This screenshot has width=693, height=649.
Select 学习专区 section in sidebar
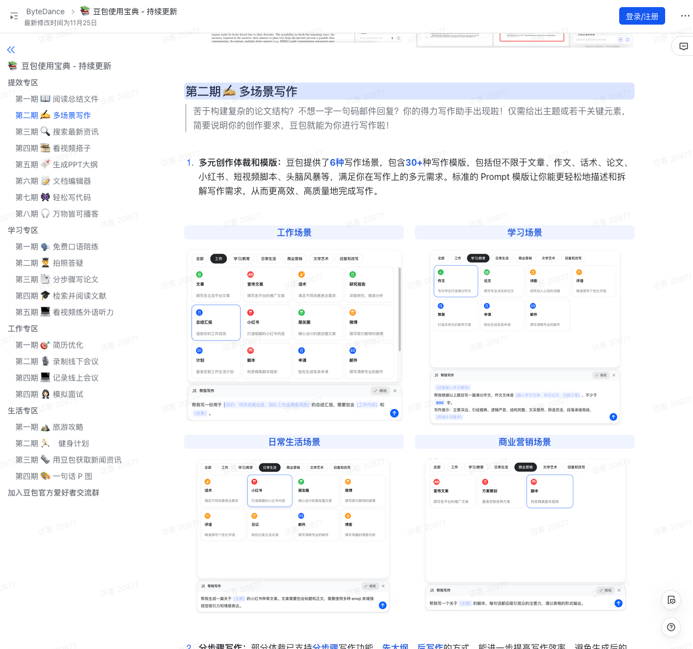[23, 230]
